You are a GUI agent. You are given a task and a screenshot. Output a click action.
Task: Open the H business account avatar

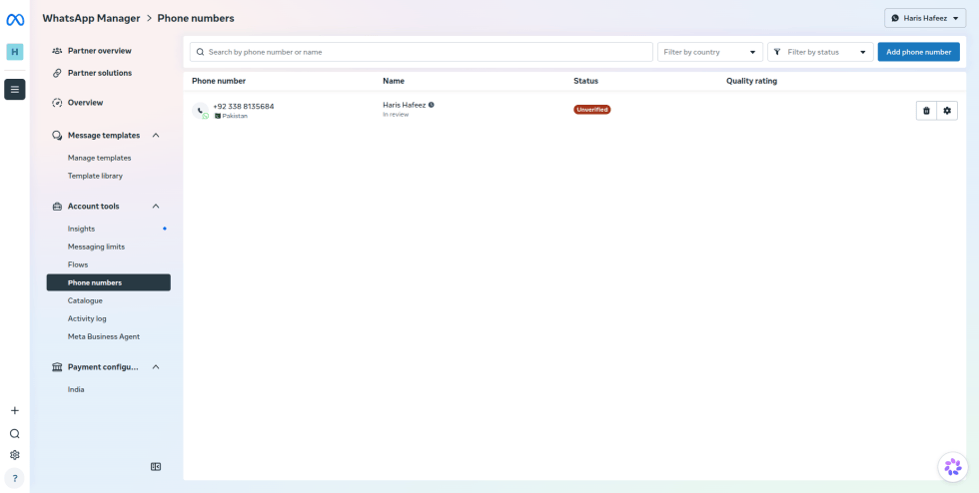point(15,52)
